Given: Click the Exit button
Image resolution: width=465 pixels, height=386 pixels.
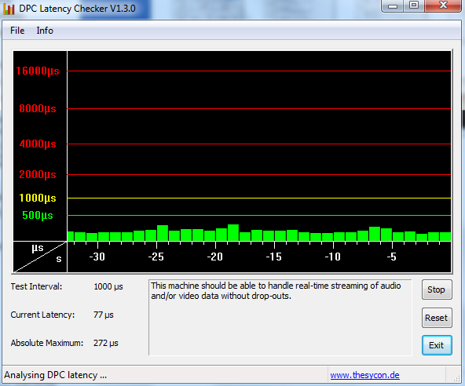Looking at the screenshot, I should [x=437, y=345].
